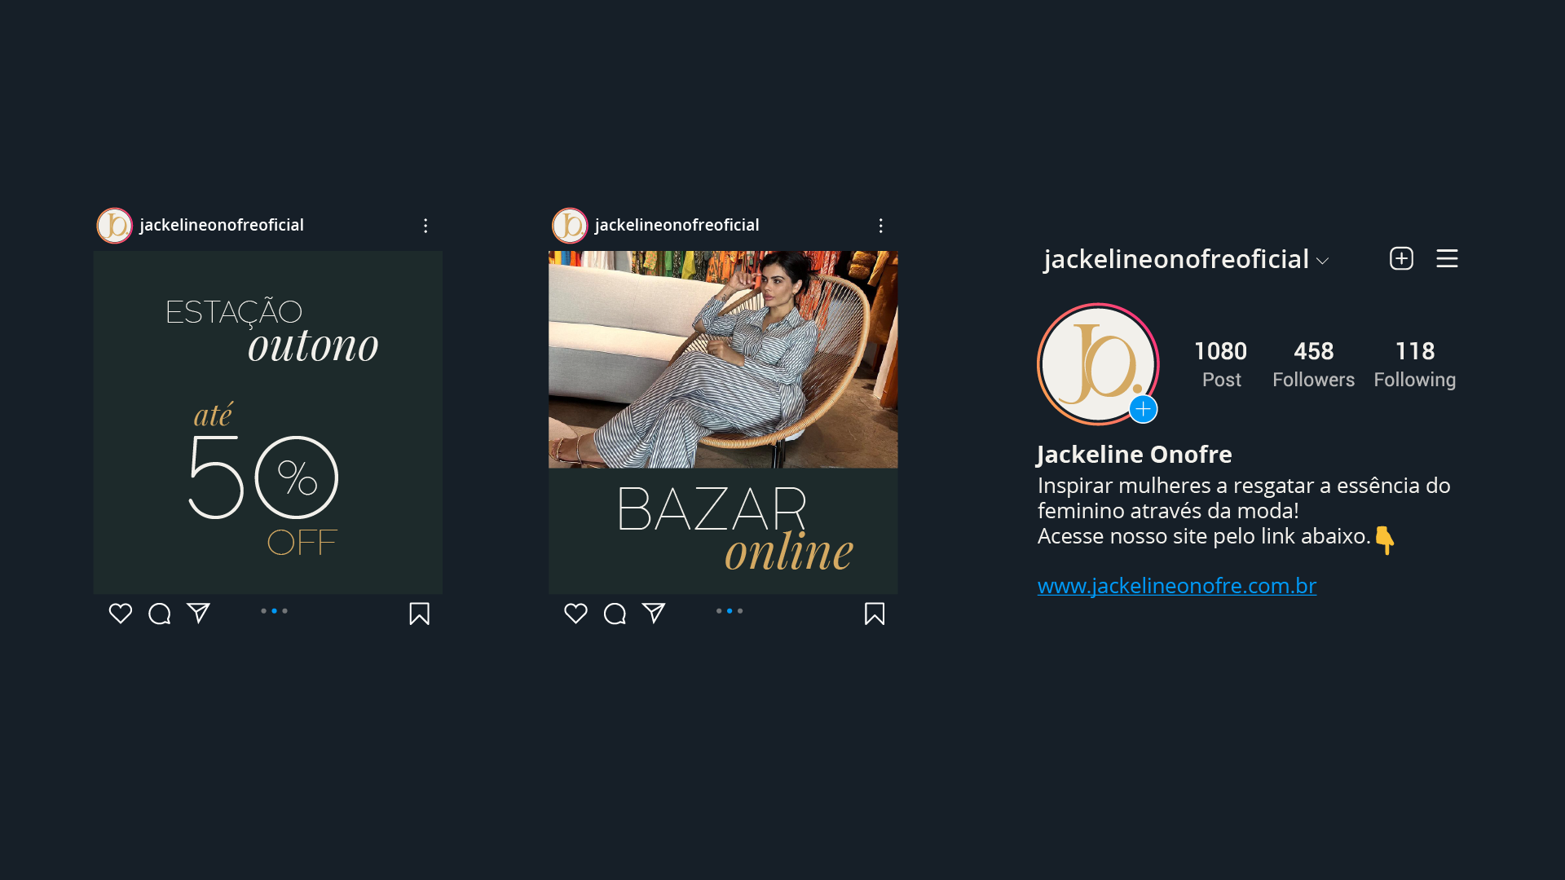This screenshot has height=880, width=1565.
Task: Share the Bazar online post via send icon
Action: pyautogui.click(x=654, y=613)
